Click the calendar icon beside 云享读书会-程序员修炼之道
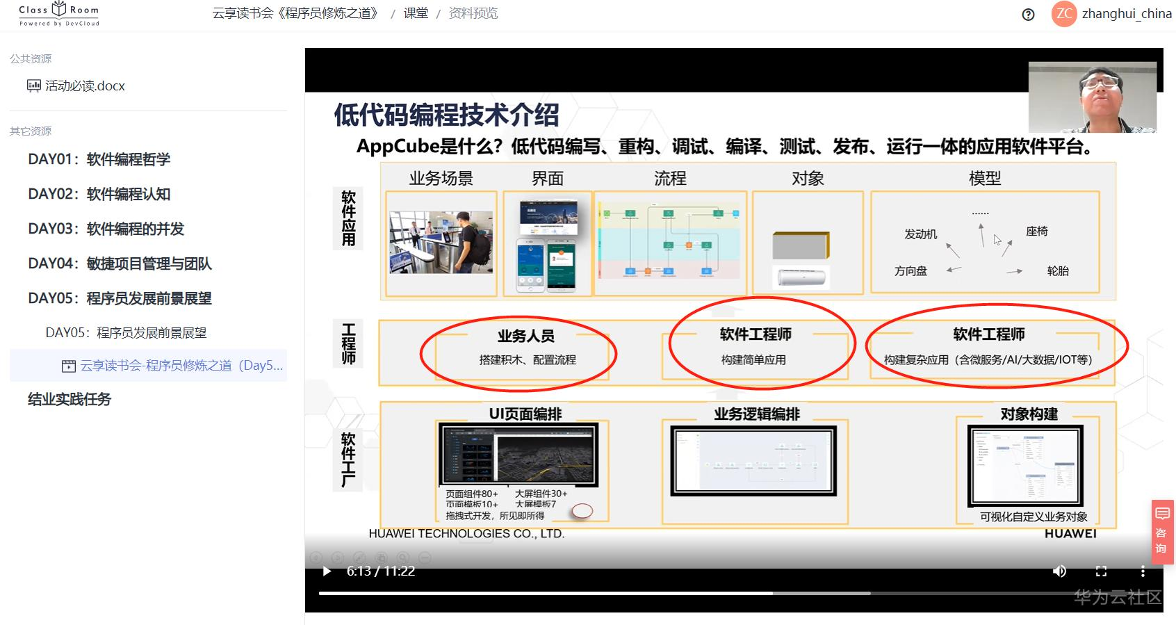 point(69,366)
